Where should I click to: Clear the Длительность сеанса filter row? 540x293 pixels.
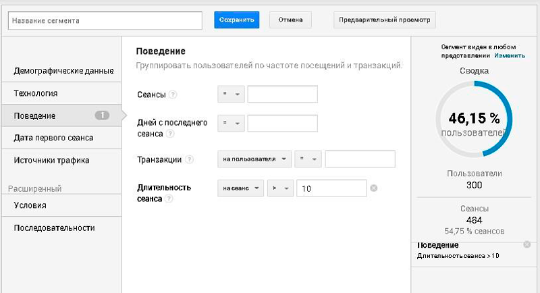point(374,188)
